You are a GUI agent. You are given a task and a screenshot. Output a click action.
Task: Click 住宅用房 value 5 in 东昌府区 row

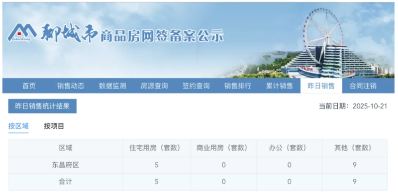157,165
